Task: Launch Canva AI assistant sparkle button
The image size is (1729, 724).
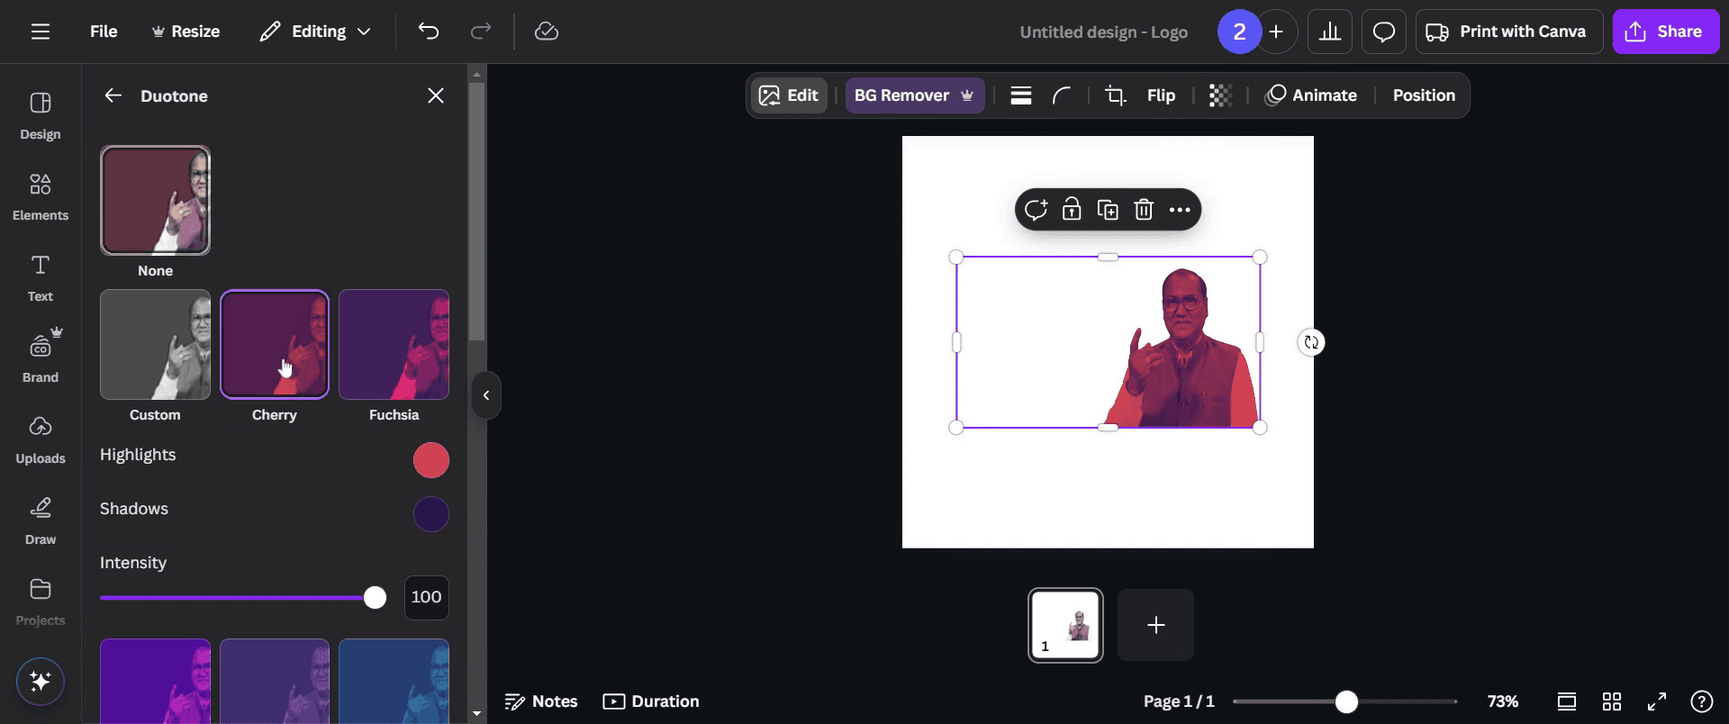Action: (41, 682)
